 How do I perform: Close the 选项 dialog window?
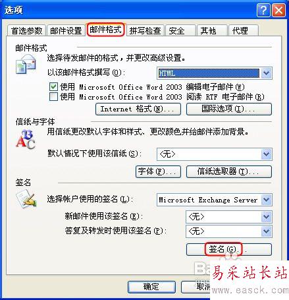click(x=278, y=10)
